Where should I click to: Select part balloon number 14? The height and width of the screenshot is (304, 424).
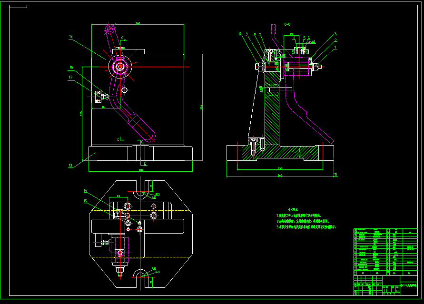coord(85,191)
